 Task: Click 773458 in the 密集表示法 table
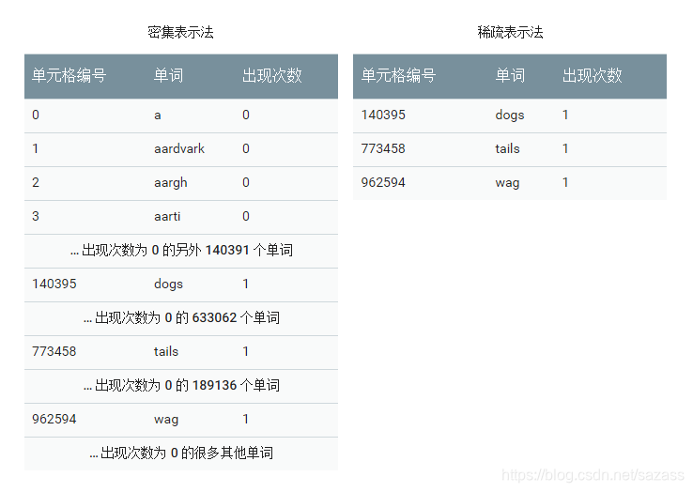[54, 351]
